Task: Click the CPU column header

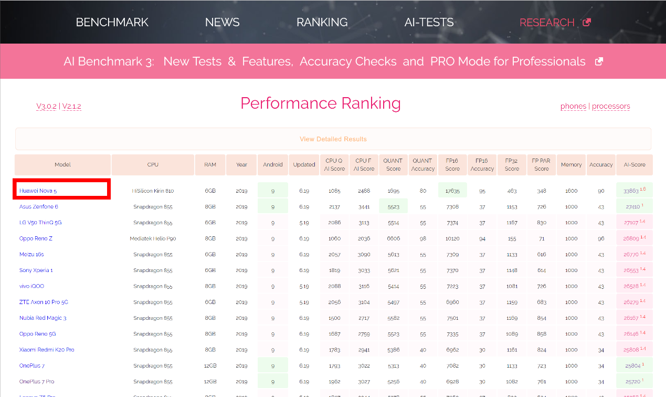Action: (x=153, y=164)
